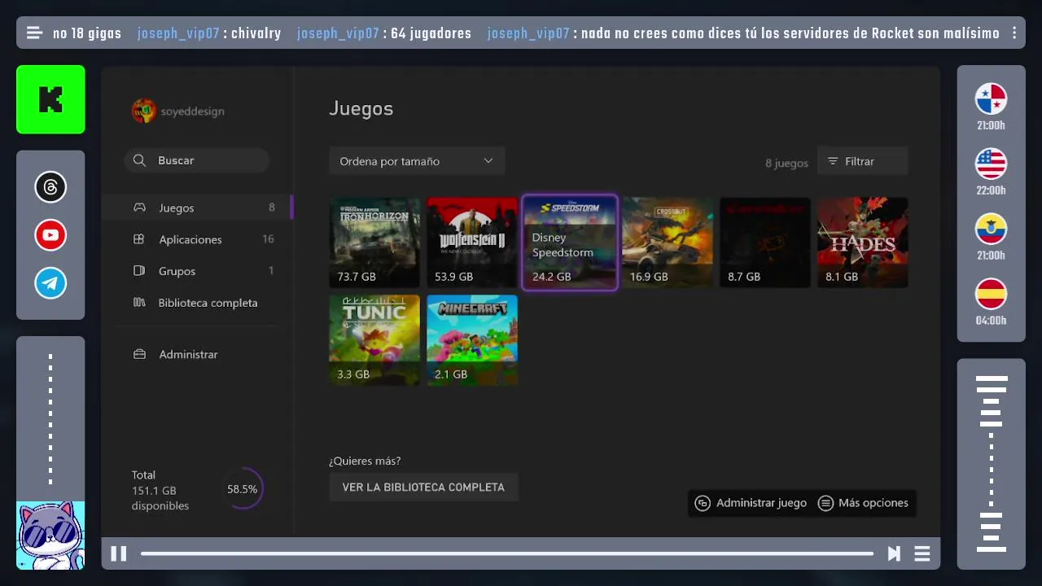The width and height of the screenshot is (1042, 586).
Task: Click the search magnifier icon
Action: click(139, 160)
